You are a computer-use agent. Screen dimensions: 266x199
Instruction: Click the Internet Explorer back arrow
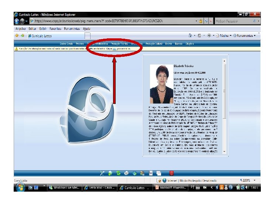pyautogui.click(x=17, y=21)
